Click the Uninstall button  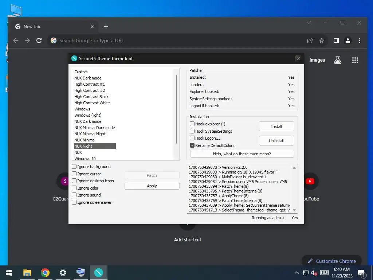276,141
